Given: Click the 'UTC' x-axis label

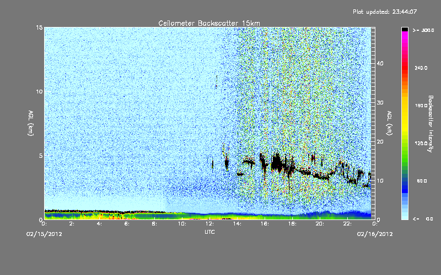Looking at the screenshot, I should tap(209, 232).
